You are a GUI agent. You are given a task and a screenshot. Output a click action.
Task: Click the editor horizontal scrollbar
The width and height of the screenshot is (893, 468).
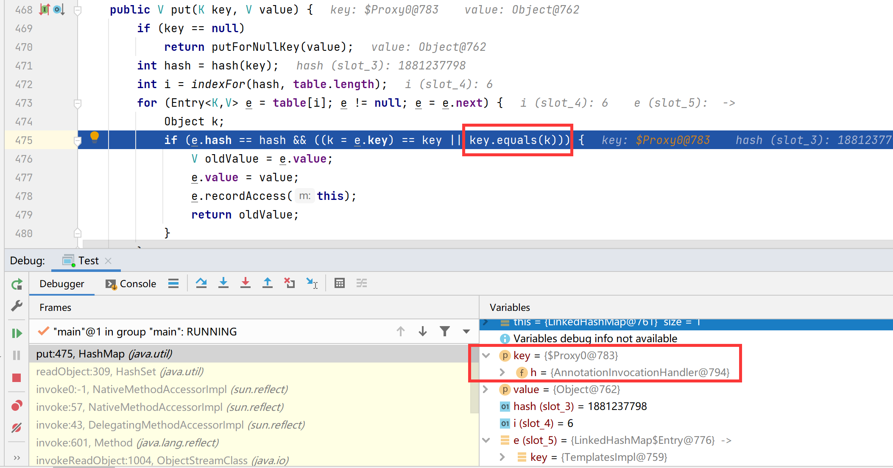point(488,244)
